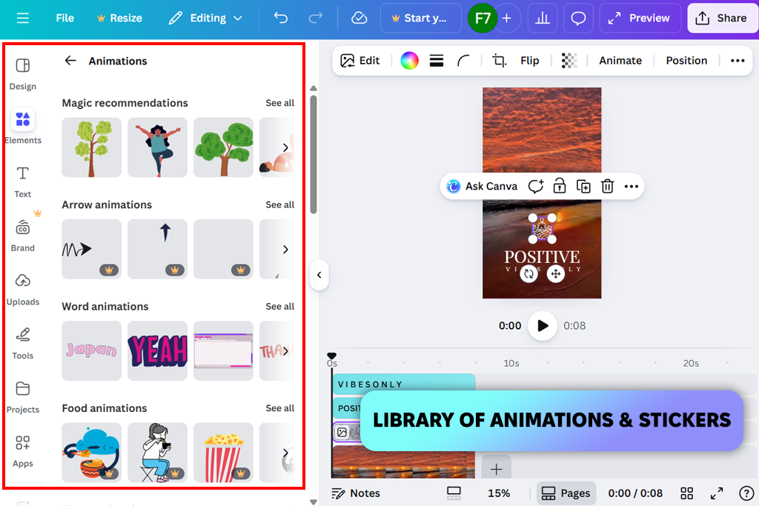Click the Flip option

(x=529, y=61)
